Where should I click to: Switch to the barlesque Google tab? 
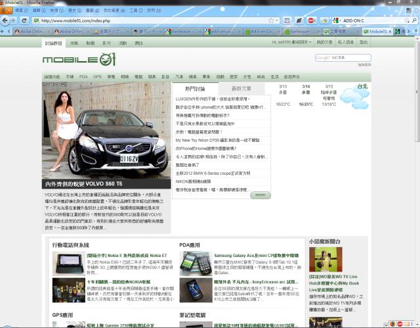(x=184, y=32)
